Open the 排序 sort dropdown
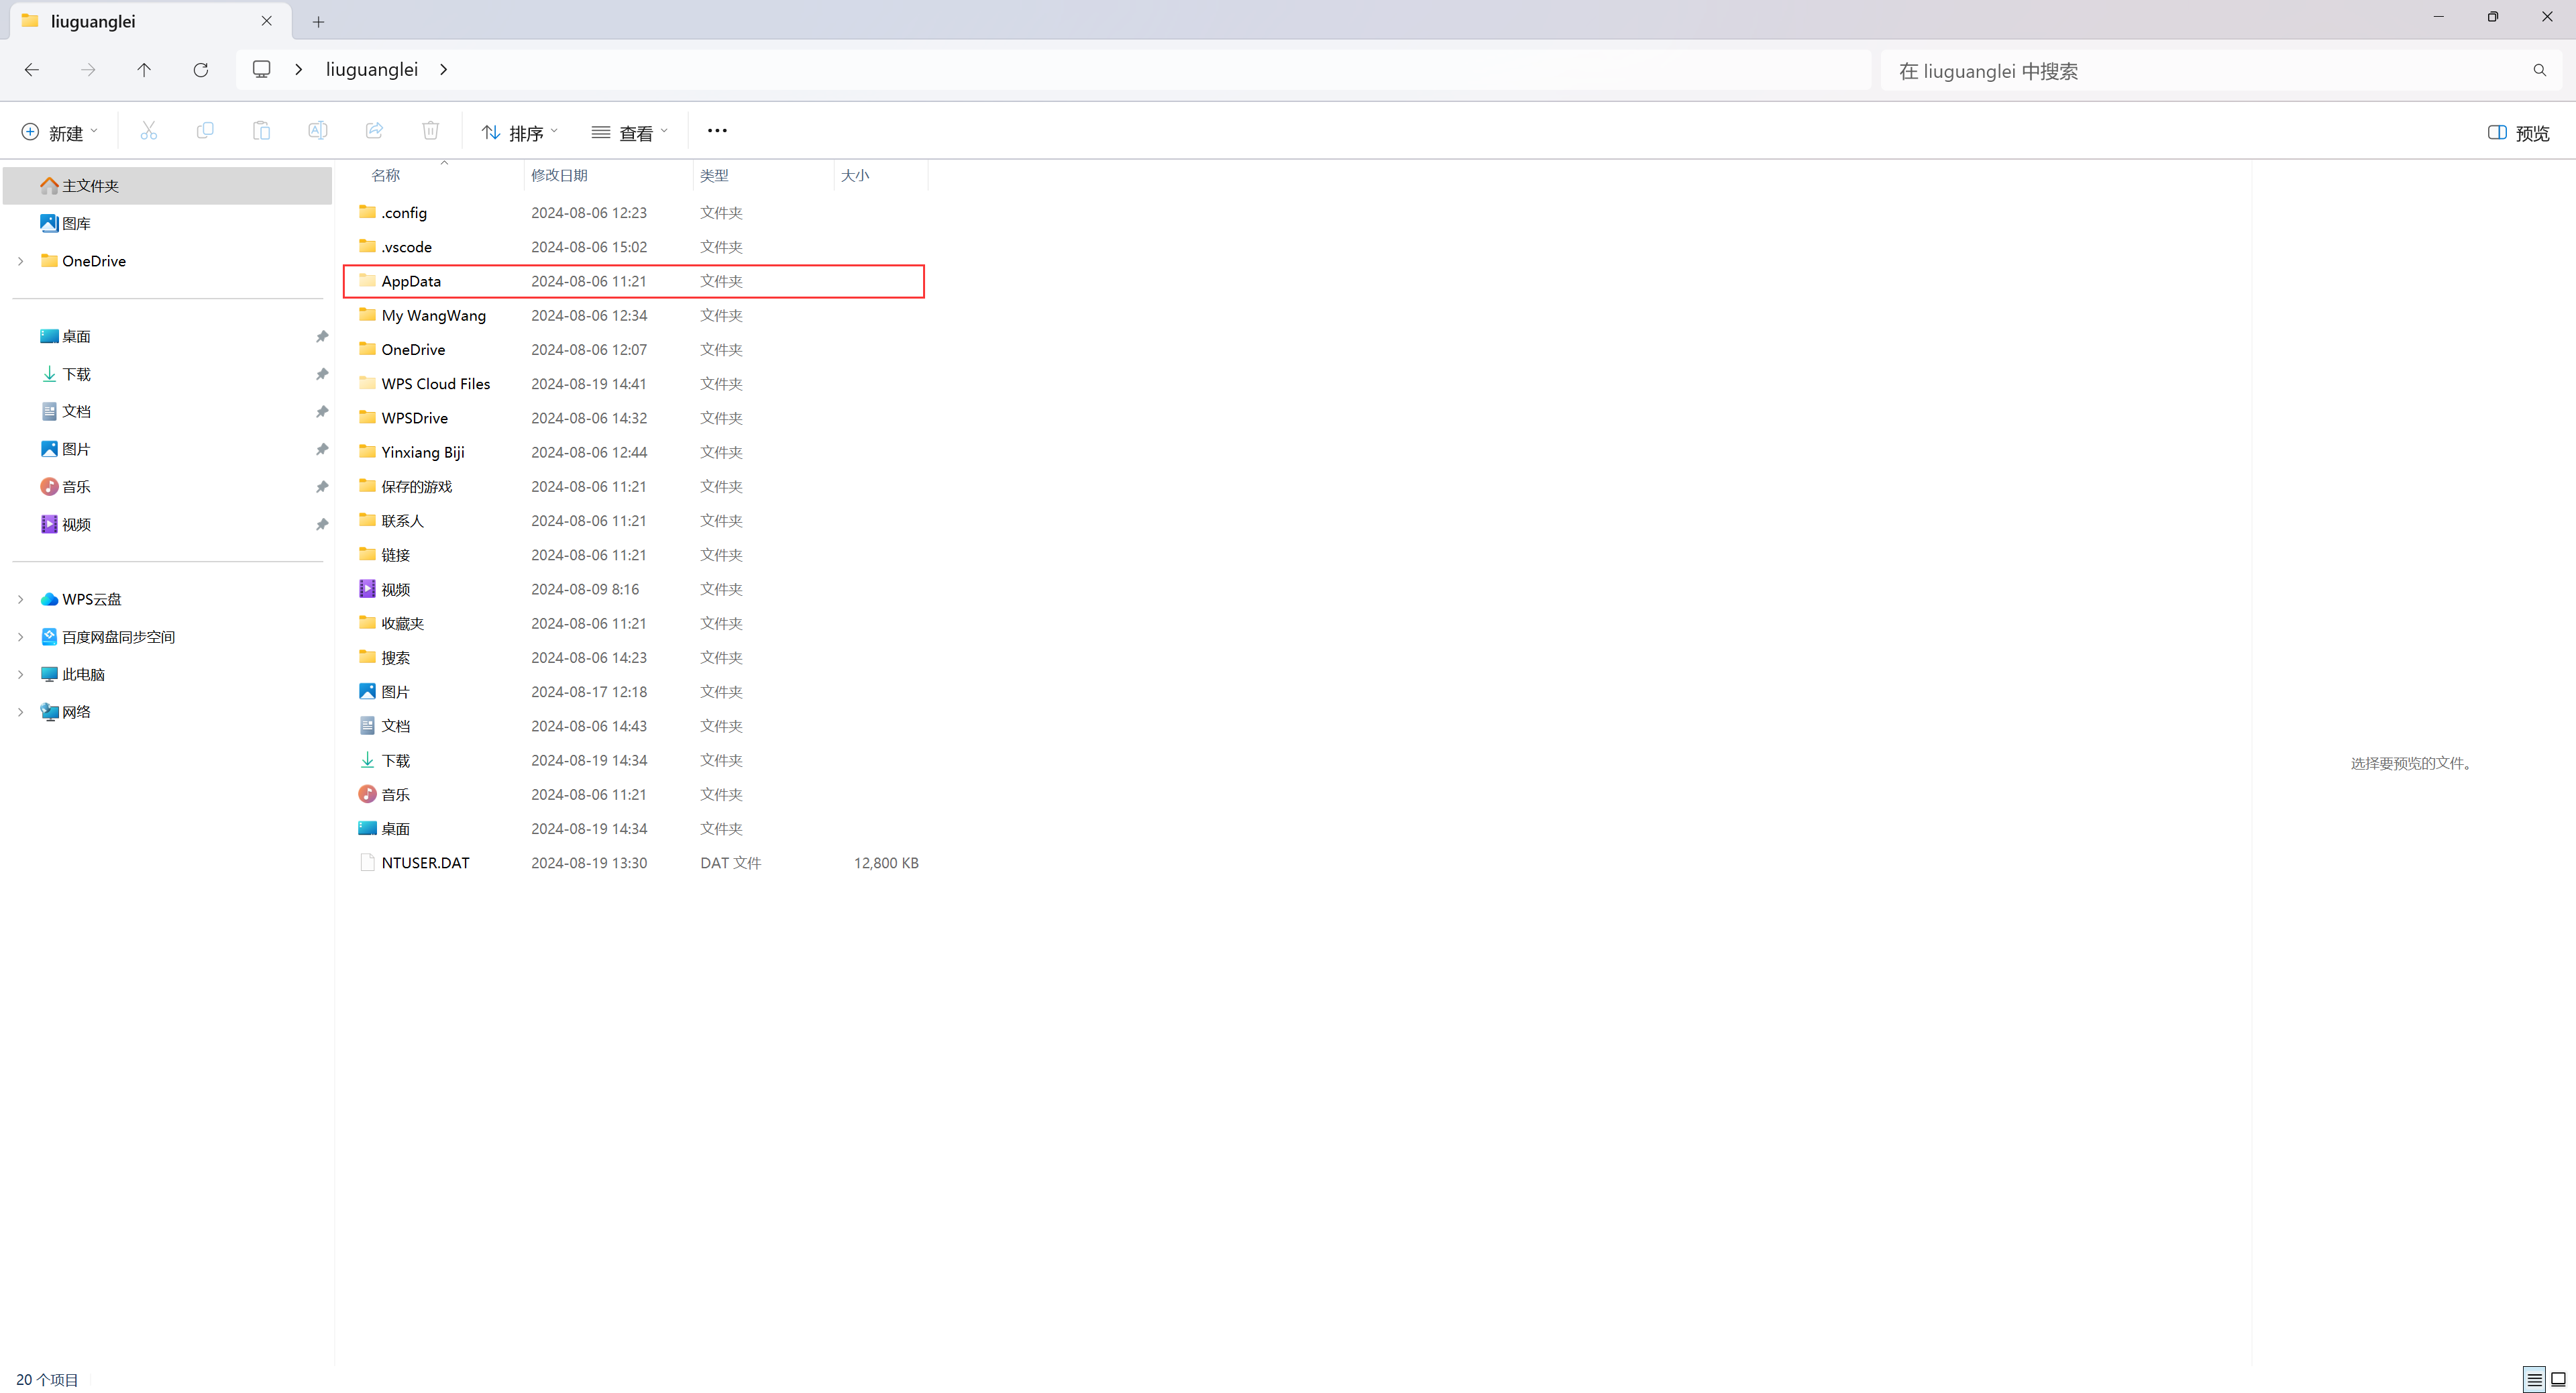The image size is (2576, 1393). click(520, 133)
